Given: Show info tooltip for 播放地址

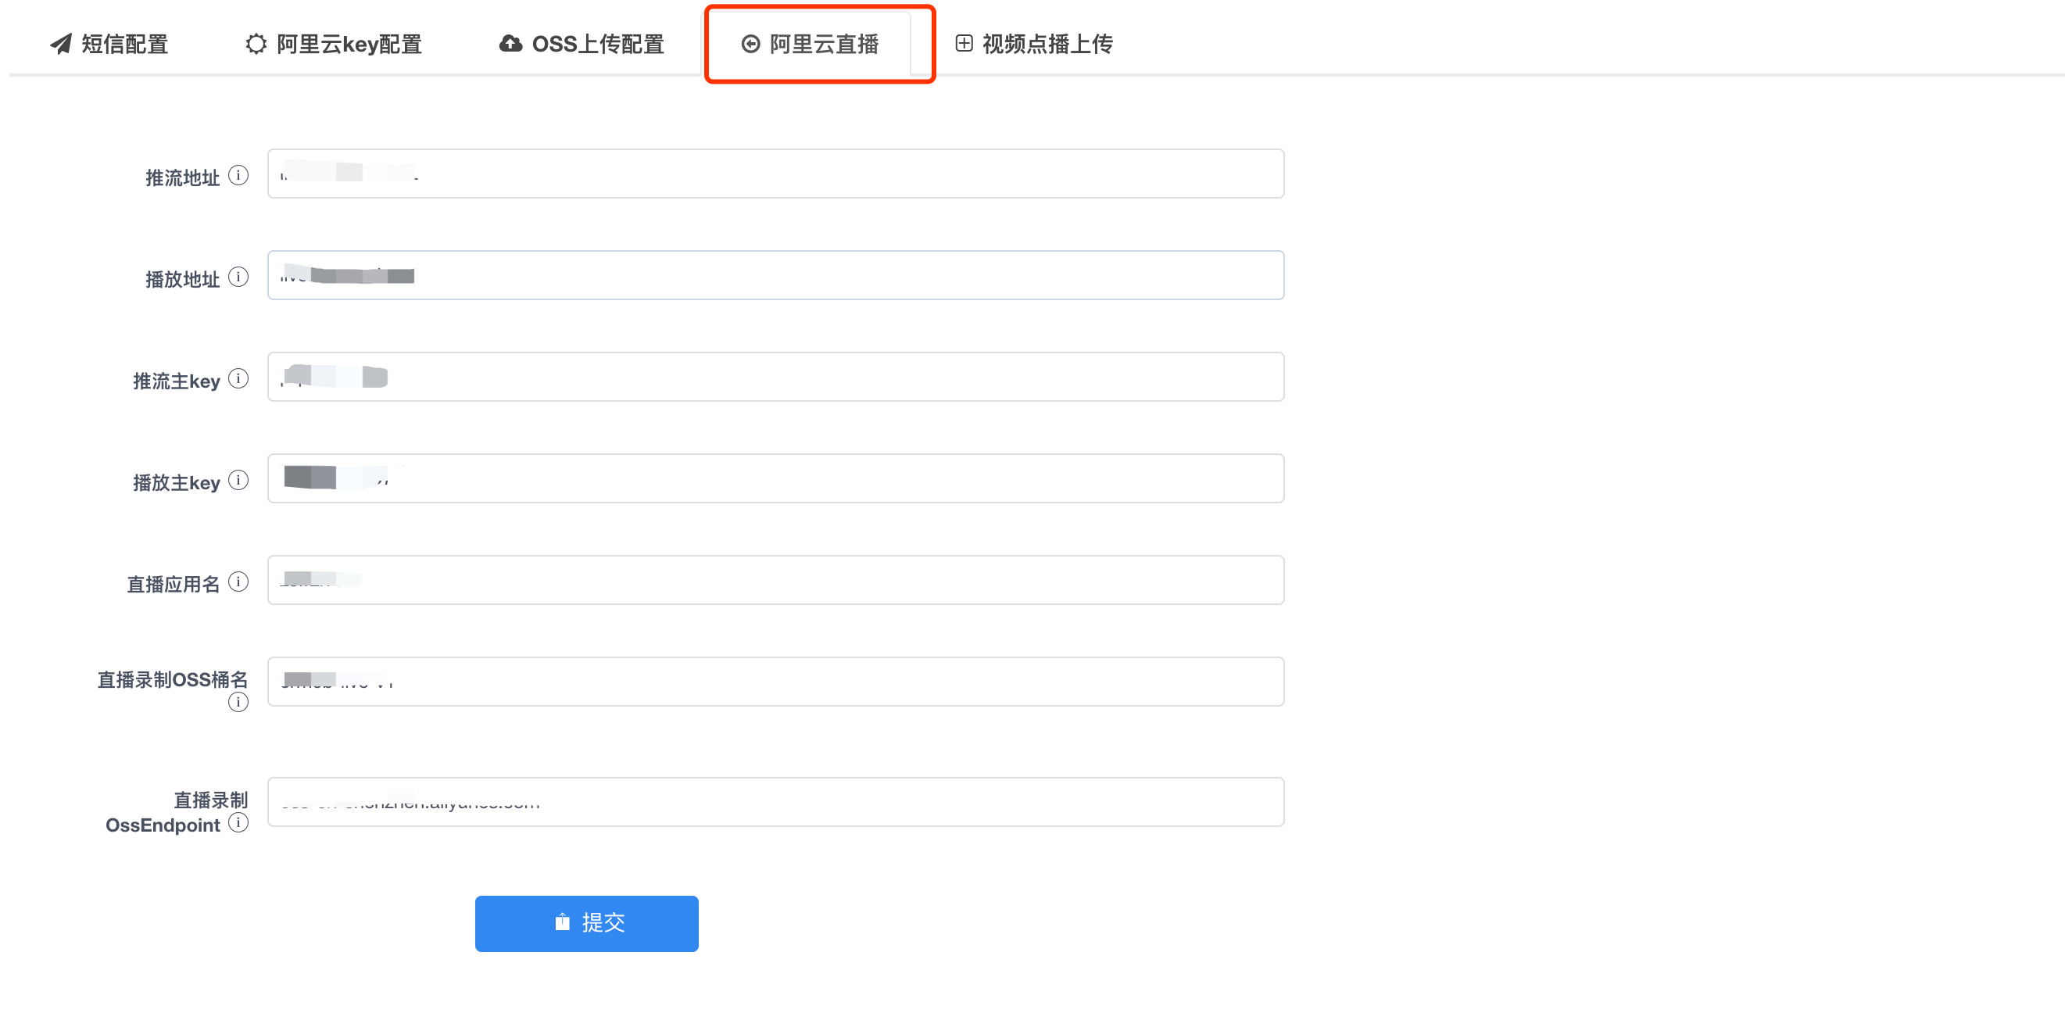Looking at the screenshot, I should [x=238, y=277].
